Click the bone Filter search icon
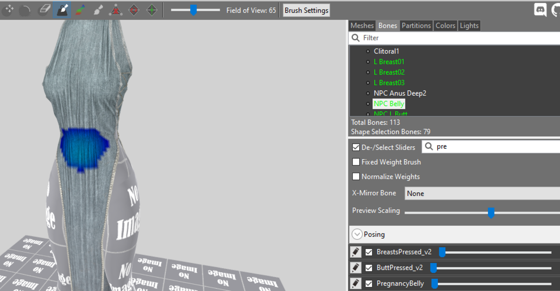This screenshot has width=560, height=291. click(356, 38)
